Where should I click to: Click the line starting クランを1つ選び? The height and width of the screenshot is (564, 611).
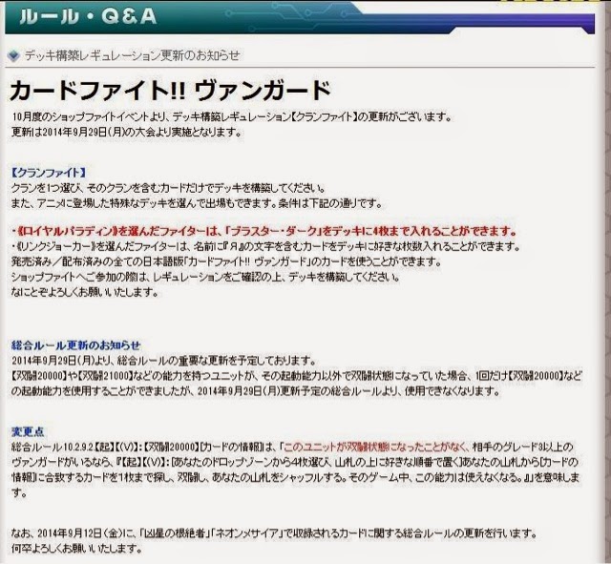(168, 188)
